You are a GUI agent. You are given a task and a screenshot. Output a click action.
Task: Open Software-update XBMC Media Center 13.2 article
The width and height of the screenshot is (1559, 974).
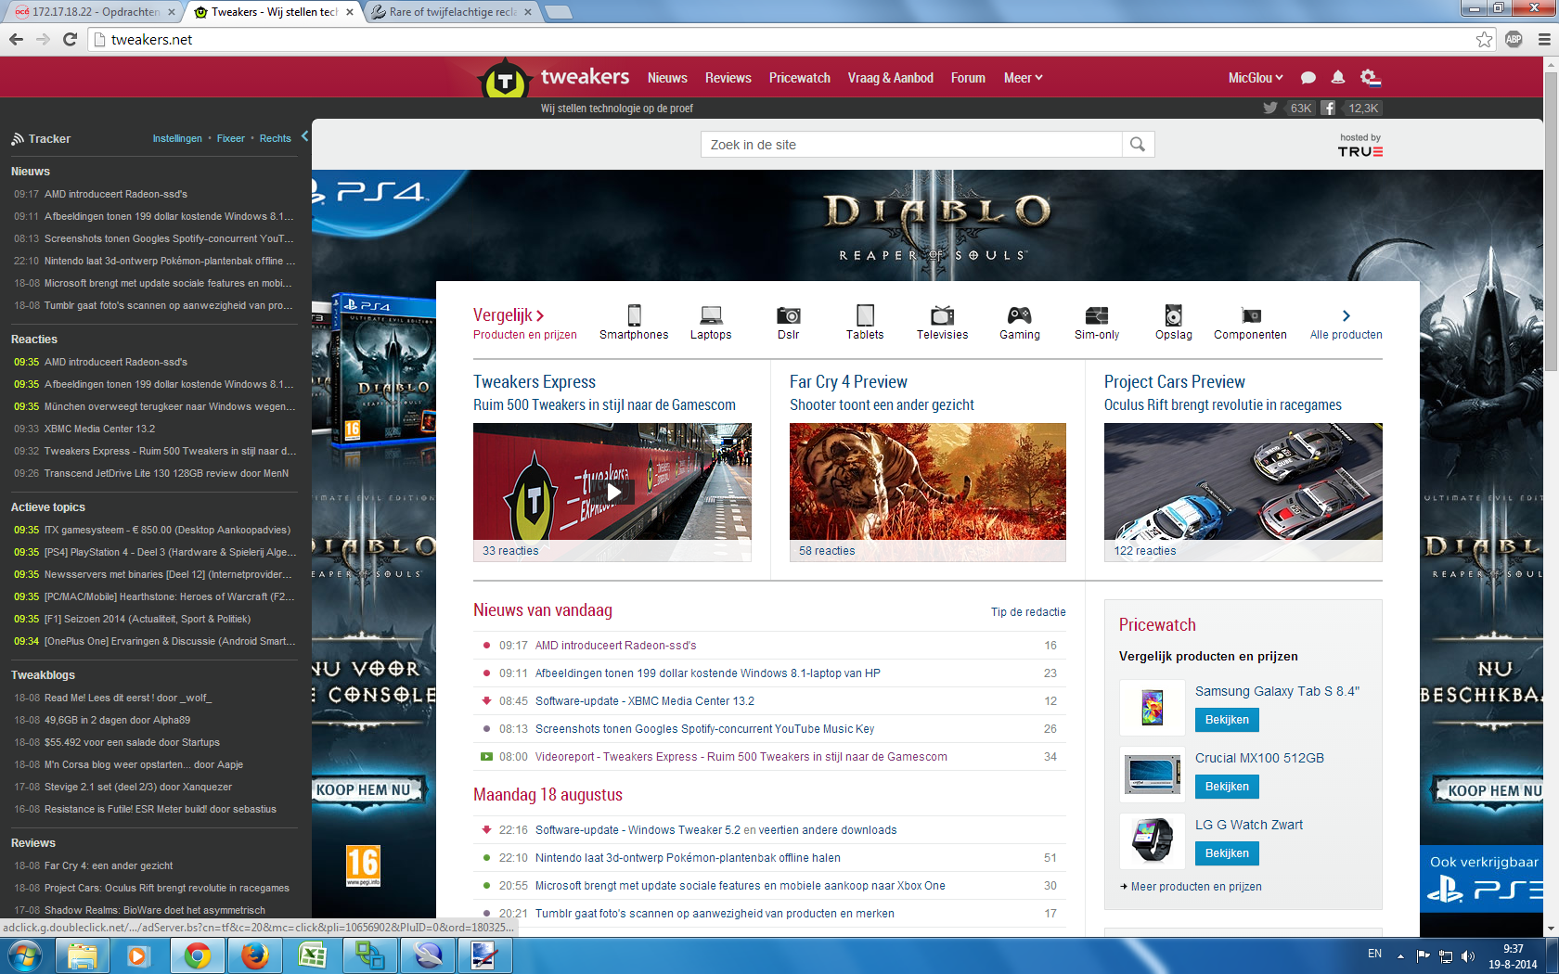[x=644, y=701]
